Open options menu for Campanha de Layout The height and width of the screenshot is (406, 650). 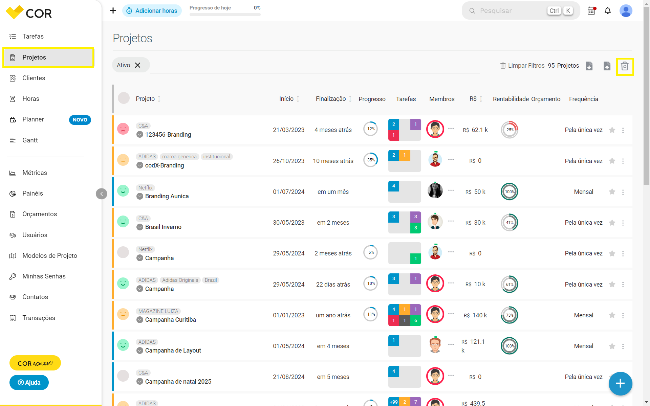pos(623,346)
